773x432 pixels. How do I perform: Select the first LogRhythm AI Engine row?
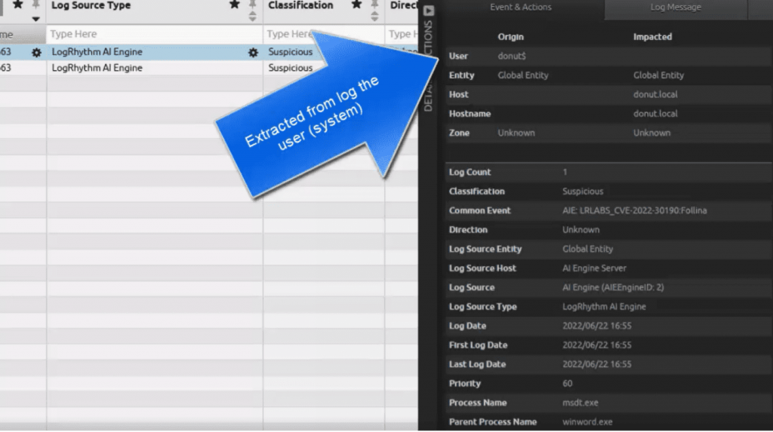pos(97,52)
